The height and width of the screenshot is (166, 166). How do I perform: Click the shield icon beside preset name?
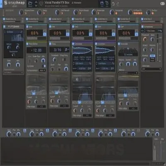click(41, 4)
